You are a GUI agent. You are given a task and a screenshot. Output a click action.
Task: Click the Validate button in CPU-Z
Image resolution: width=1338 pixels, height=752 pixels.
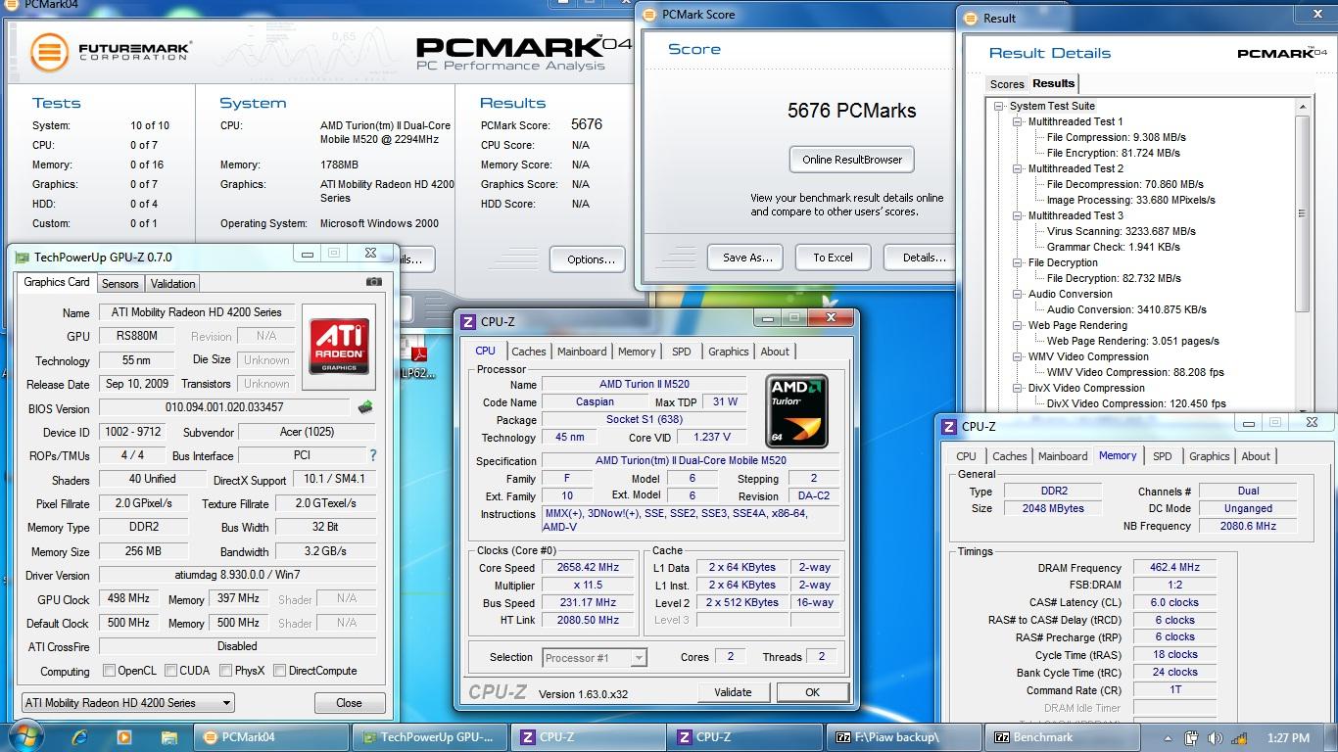click(x=733, y=692)
